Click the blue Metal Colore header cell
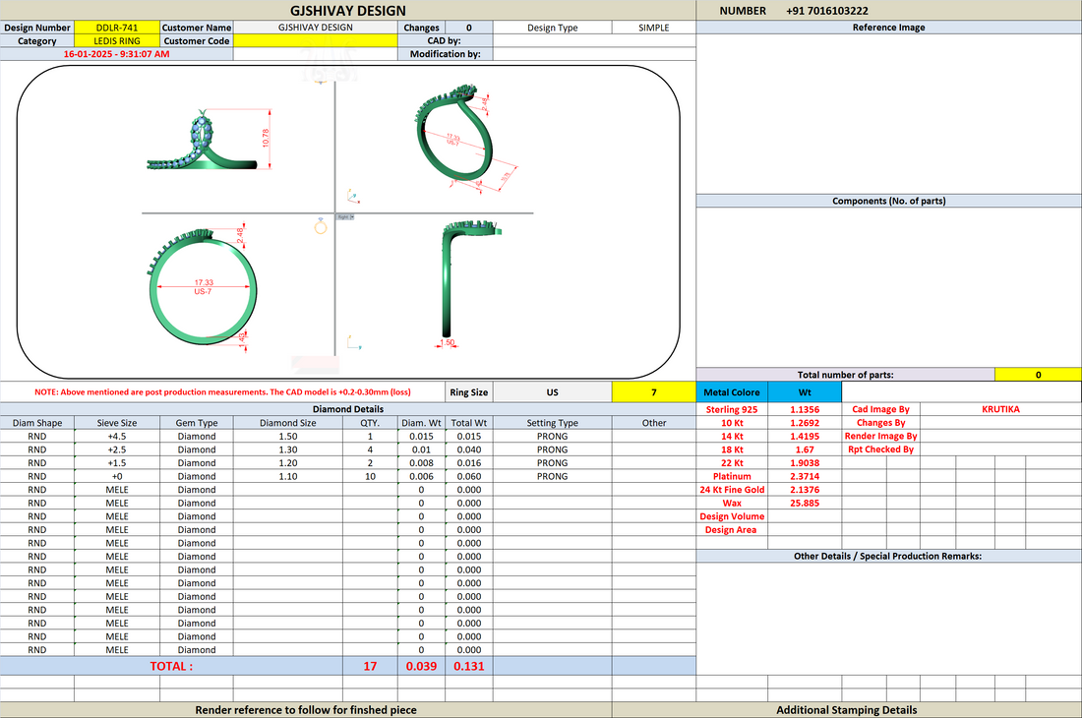Viewport: 1082px width, 718px height. (732, 391)
